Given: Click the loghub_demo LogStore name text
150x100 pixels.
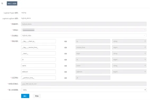Looking at the screenshot, I should coord(26,18).
